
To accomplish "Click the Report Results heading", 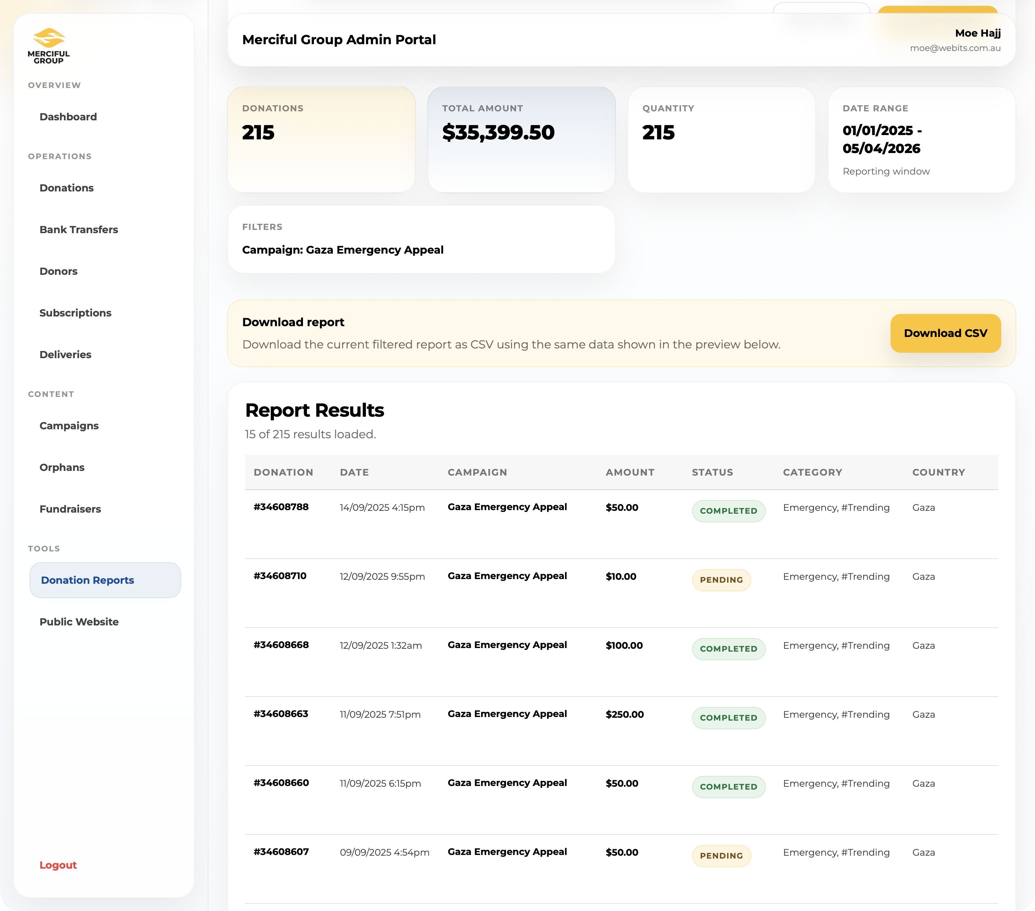I will [x=314, y=411].
